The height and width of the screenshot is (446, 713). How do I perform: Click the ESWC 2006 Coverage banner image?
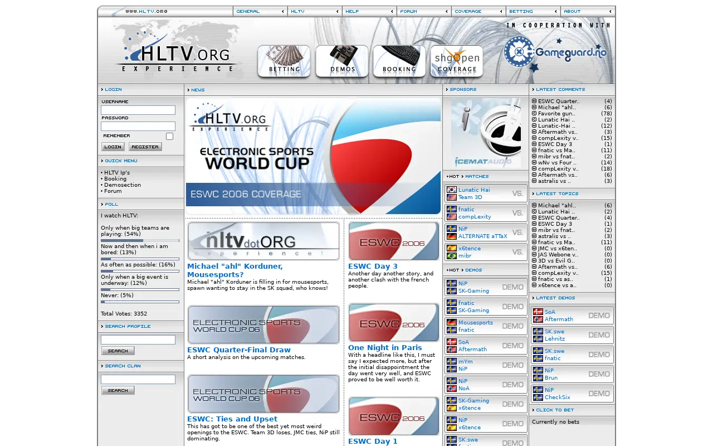click(x=313, y=156)
